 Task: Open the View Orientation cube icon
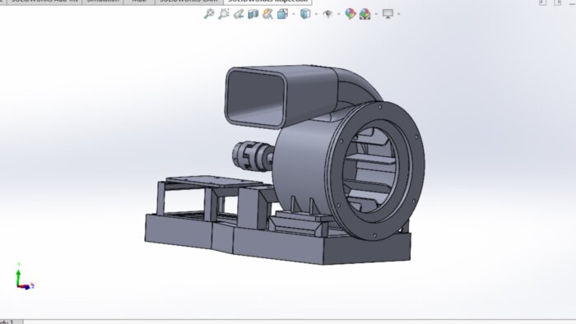pos(282,14)
